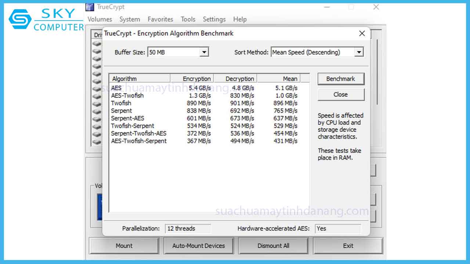Viewport: 470px width, 264px height.
Task: Click Auto-Mount Devices button
Action: pyautogui.click(x=199, y=246)
